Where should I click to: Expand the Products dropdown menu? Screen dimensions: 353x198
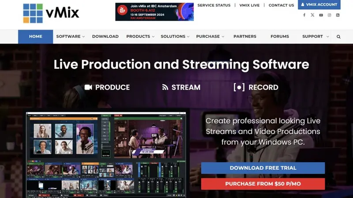pyautogui.click(x=140, y=37)
